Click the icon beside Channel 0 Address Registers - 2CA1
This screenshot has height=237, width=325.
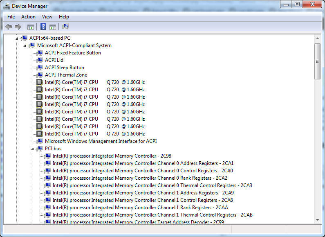[x=48, y=163]
